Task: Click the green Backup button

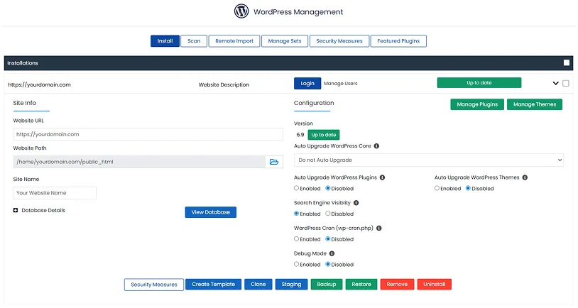Action: click(x=326, y=284)
